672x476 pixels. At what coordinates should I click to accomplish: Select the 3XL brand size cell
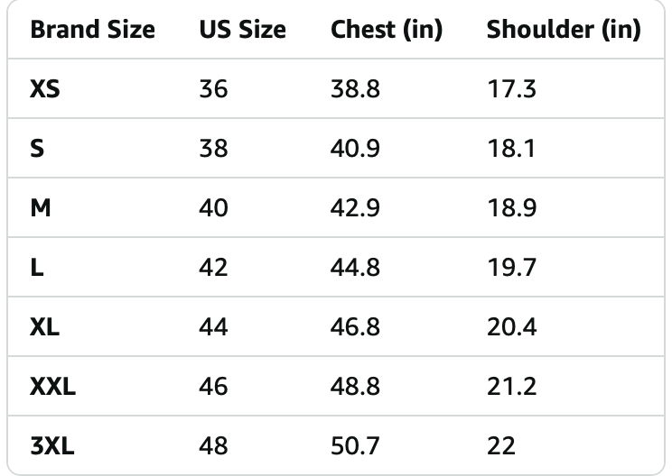[x=52, y=445]
